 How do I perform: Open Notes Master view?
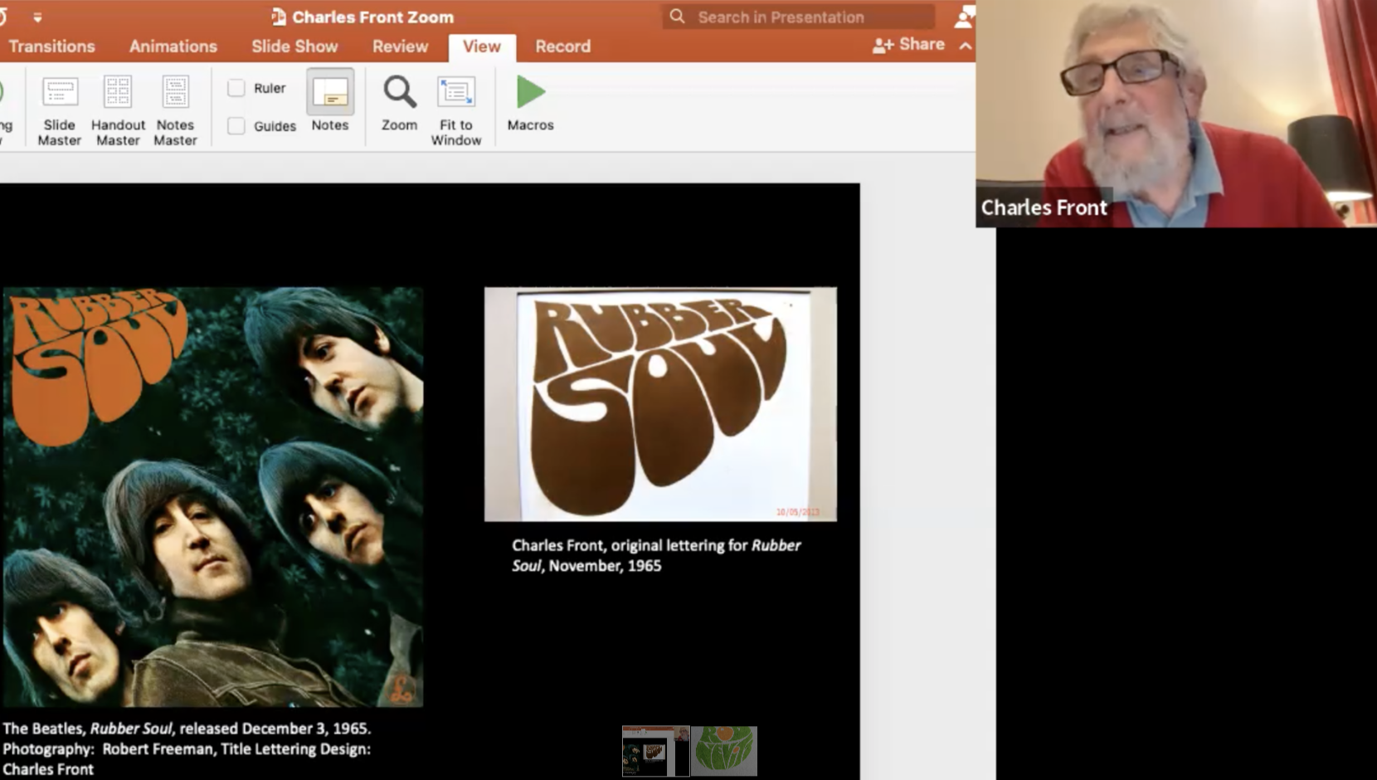pyautogui.click(x=175, y=111)
